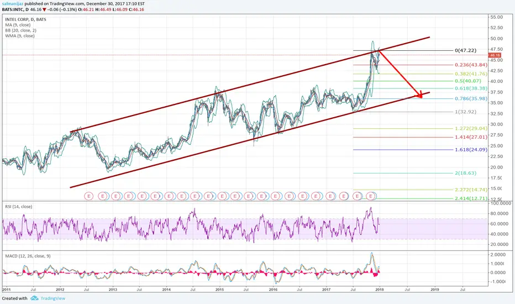Click the 2016 label on the time axis
Viewport: 515px width, 304px height.
pos(273,290)
